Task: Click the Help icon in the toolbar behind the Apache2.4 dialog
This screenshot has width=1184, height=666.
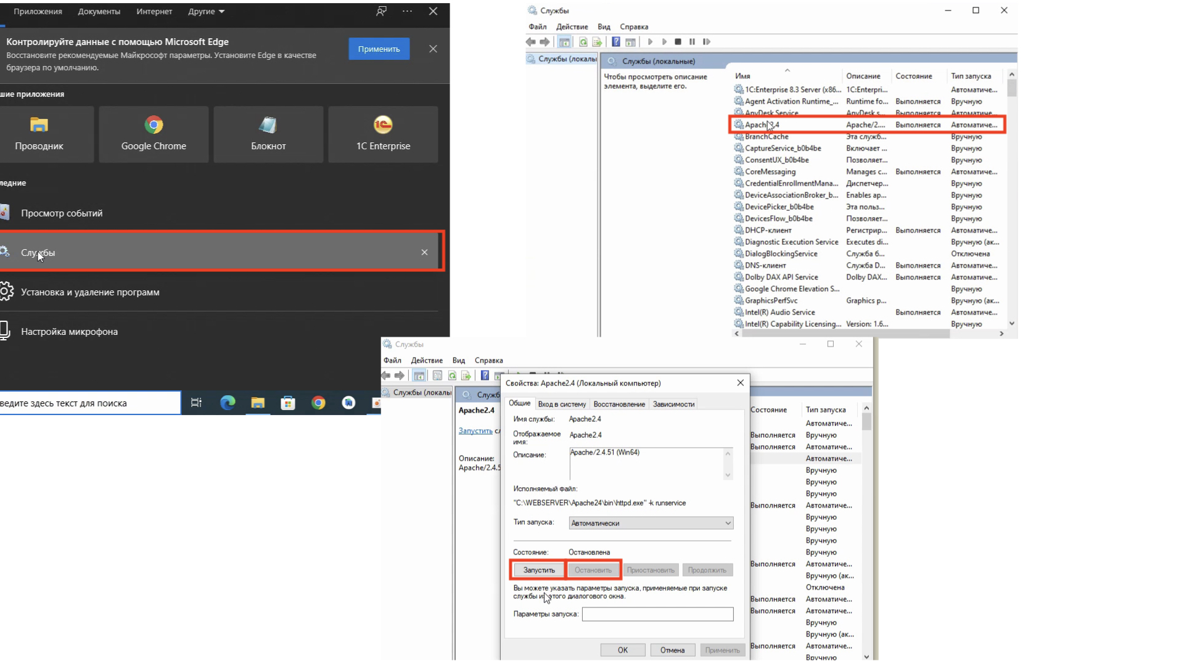Action: pos(485,376)
